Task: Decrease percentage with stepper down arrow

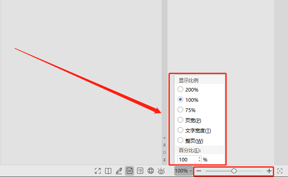Action: 200,161
